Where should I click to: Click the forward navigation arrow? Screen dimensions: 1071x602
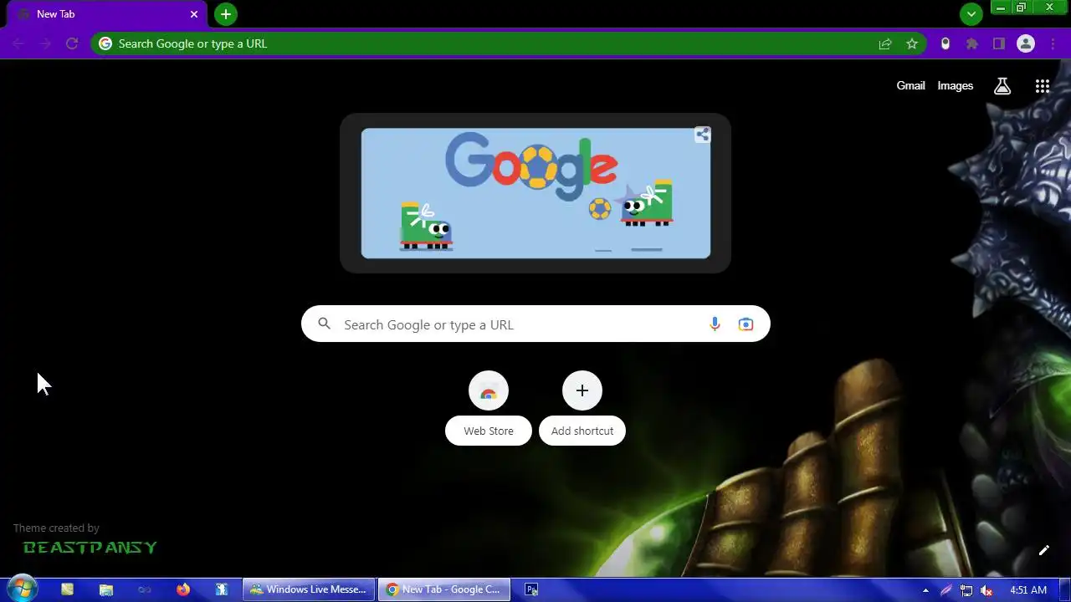45,43
